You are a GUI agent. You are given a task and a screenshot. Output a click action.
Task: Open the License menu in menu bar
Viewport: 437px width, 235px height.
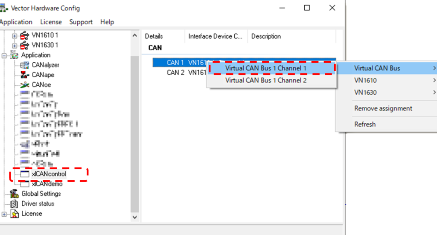[x=51, y=22]
